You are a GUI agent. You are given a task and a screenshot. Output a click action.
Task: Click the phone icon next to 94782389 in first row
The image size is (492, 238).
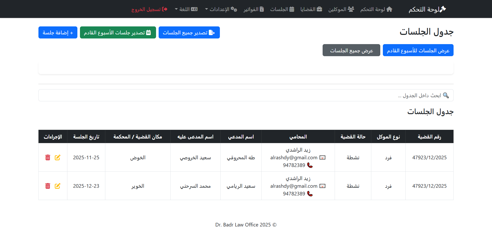point(310,165)
